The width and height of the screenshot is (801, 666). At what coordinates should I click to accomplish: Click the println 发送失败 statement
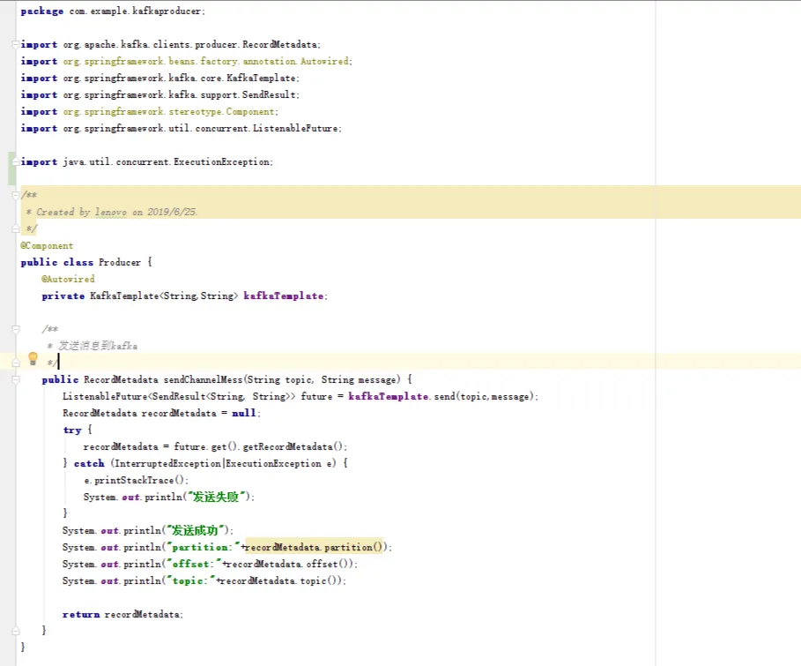(x=168, y=498)
